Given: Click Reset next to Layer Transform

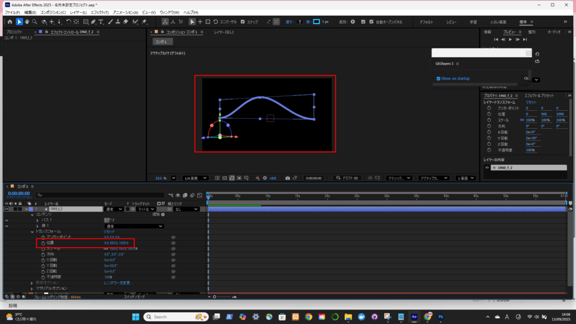Looking at the screenshot, I should [x=531, y=102].
